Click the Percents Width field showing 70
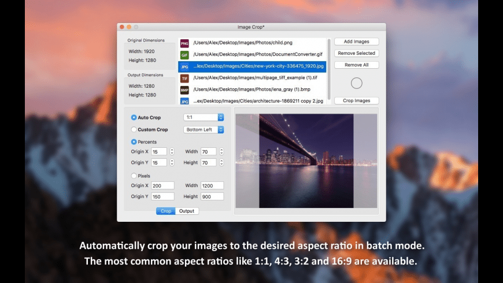 point(209,151)
